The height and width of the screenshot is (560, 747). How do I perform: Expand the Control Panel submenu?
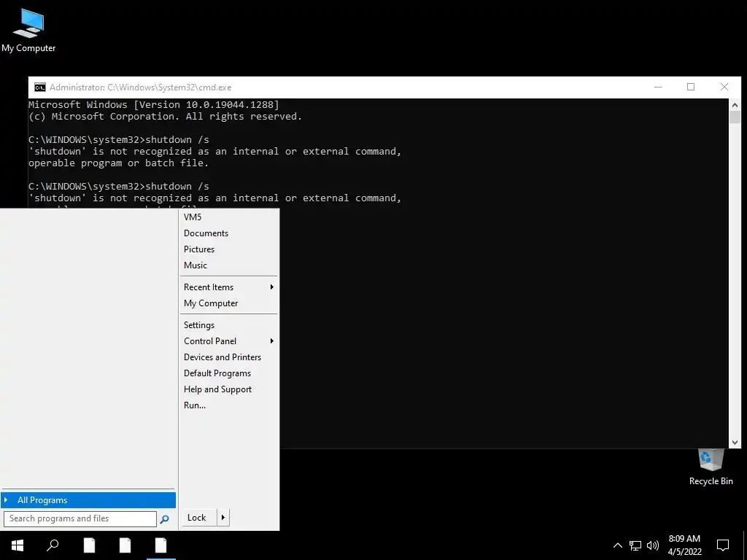[x=228, y=341]
